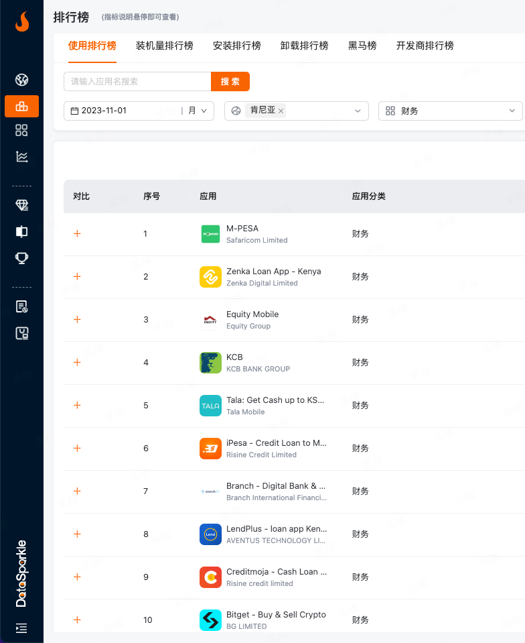
Task: Remove the 肯尼亚 tag with its x
Action: [281, 111]
